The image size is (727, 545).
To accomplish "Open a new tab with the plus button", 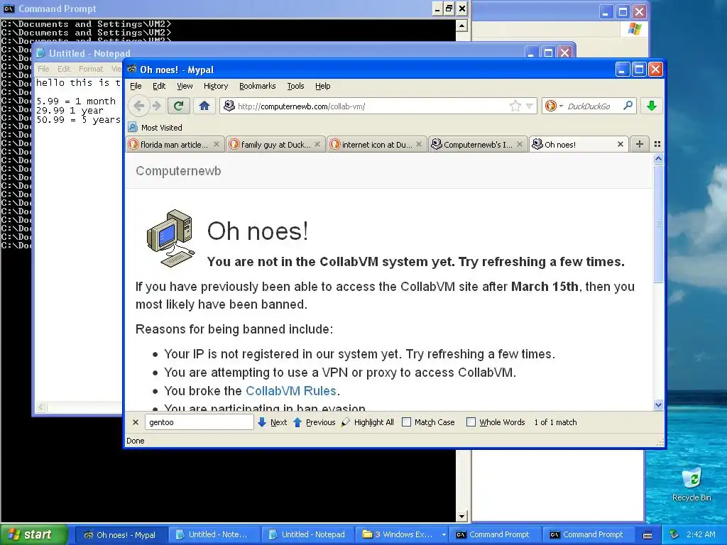I will pos(640,144).
